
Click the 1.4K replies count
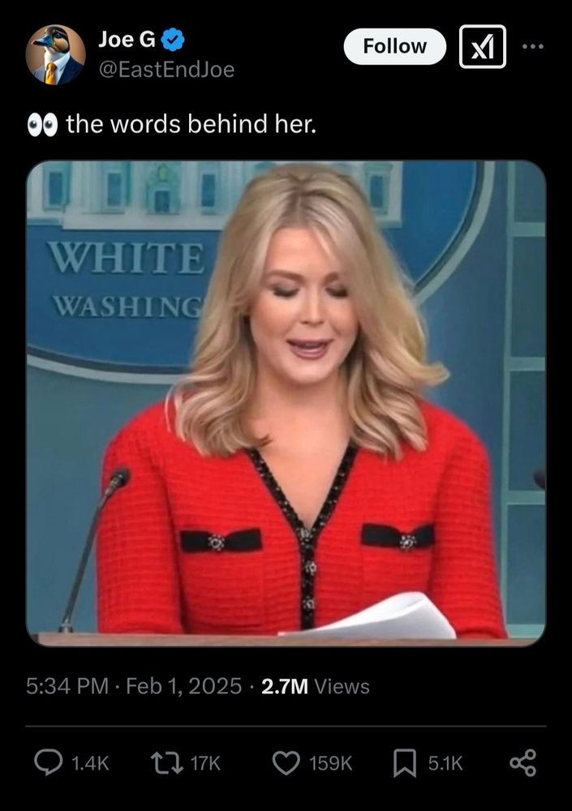pyautogui.click(x=90, y=763)
